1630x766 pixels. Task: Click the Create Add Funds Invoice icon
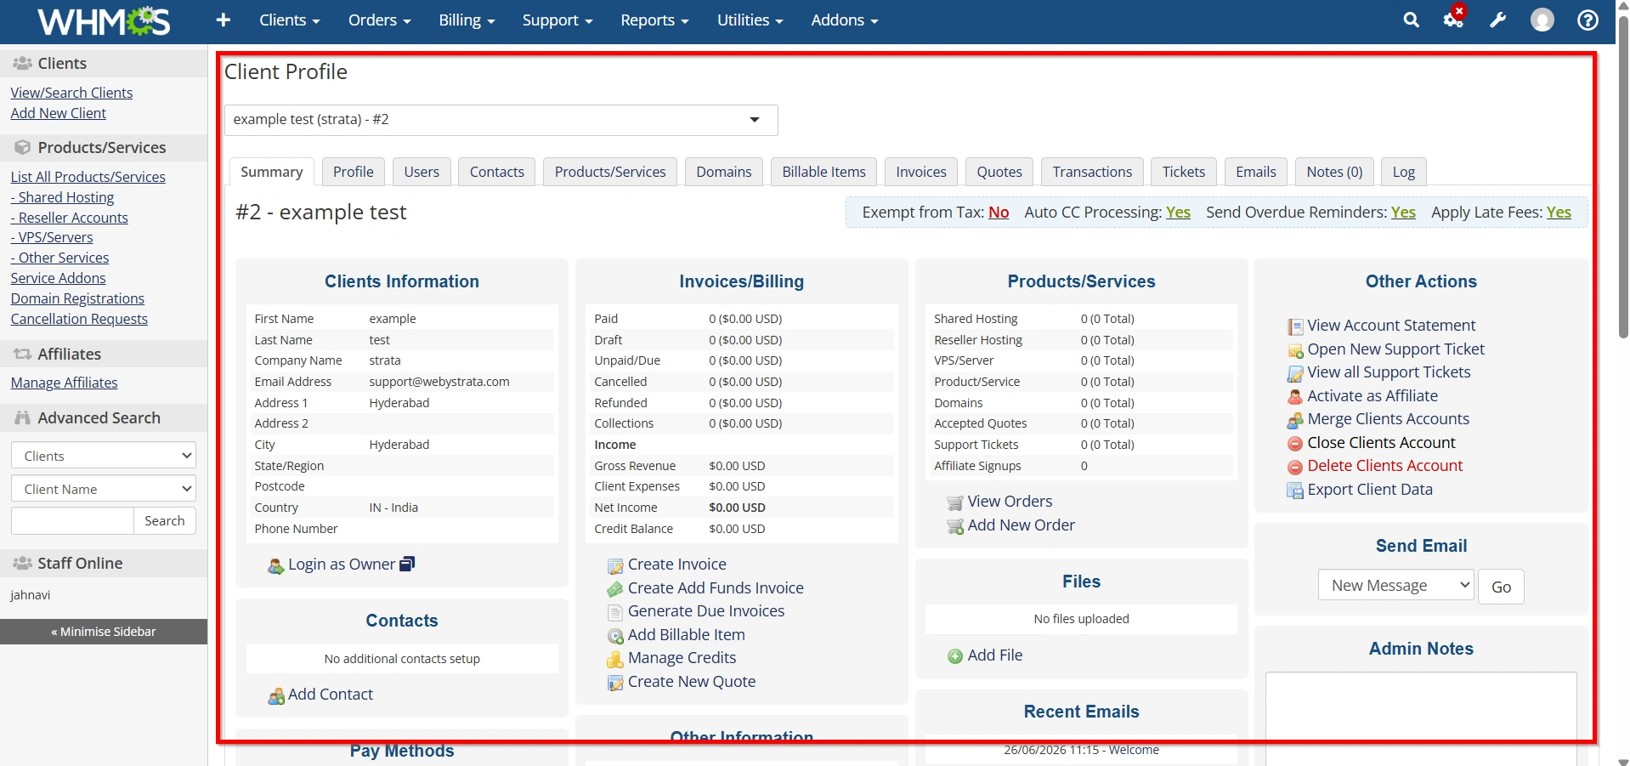tap(615, 589)
